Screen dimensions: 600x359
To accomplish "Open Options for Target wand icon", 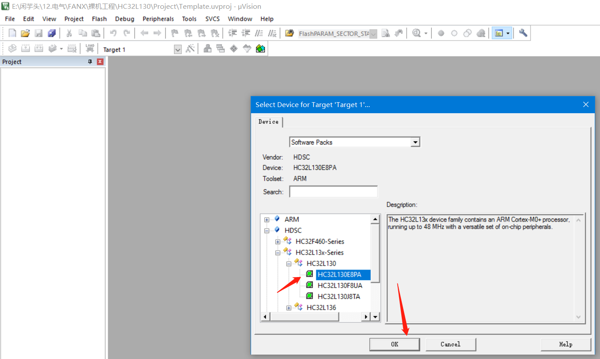I will pos(190,49).
